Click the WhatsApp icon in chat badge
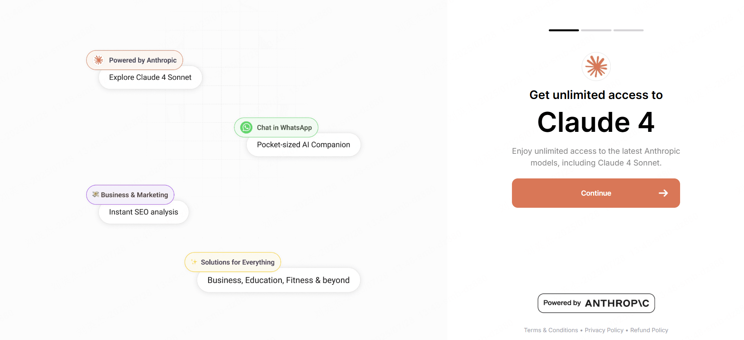Screen dimensions: 744x340 [246, 128]
